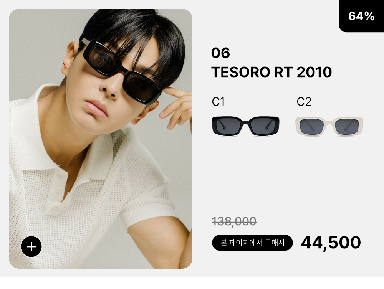
Task: Click the 본 페이지에서 구매시 pill button
Action: click(x=252, y=243)
